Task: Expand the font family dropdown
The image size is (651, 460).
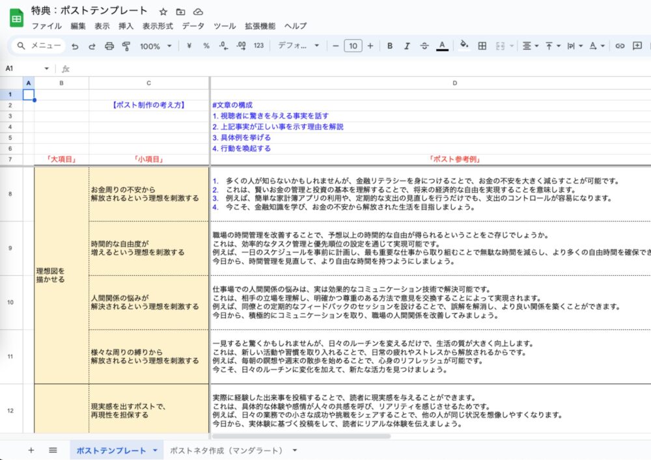Action: tap(298, 46)
